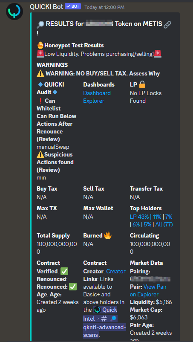The width and height of the screenshot is (193, 342).
Task: Open the All (77) holders link
Action: click(x=164, y=224)
